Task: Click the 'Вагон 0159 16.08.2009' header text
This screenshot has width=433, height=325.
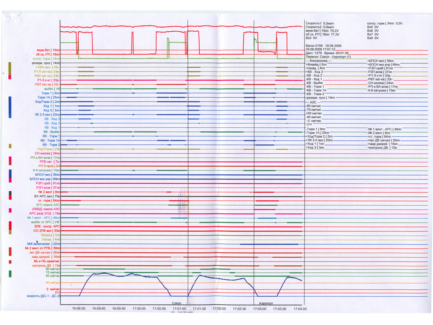Action: [323, 44]
